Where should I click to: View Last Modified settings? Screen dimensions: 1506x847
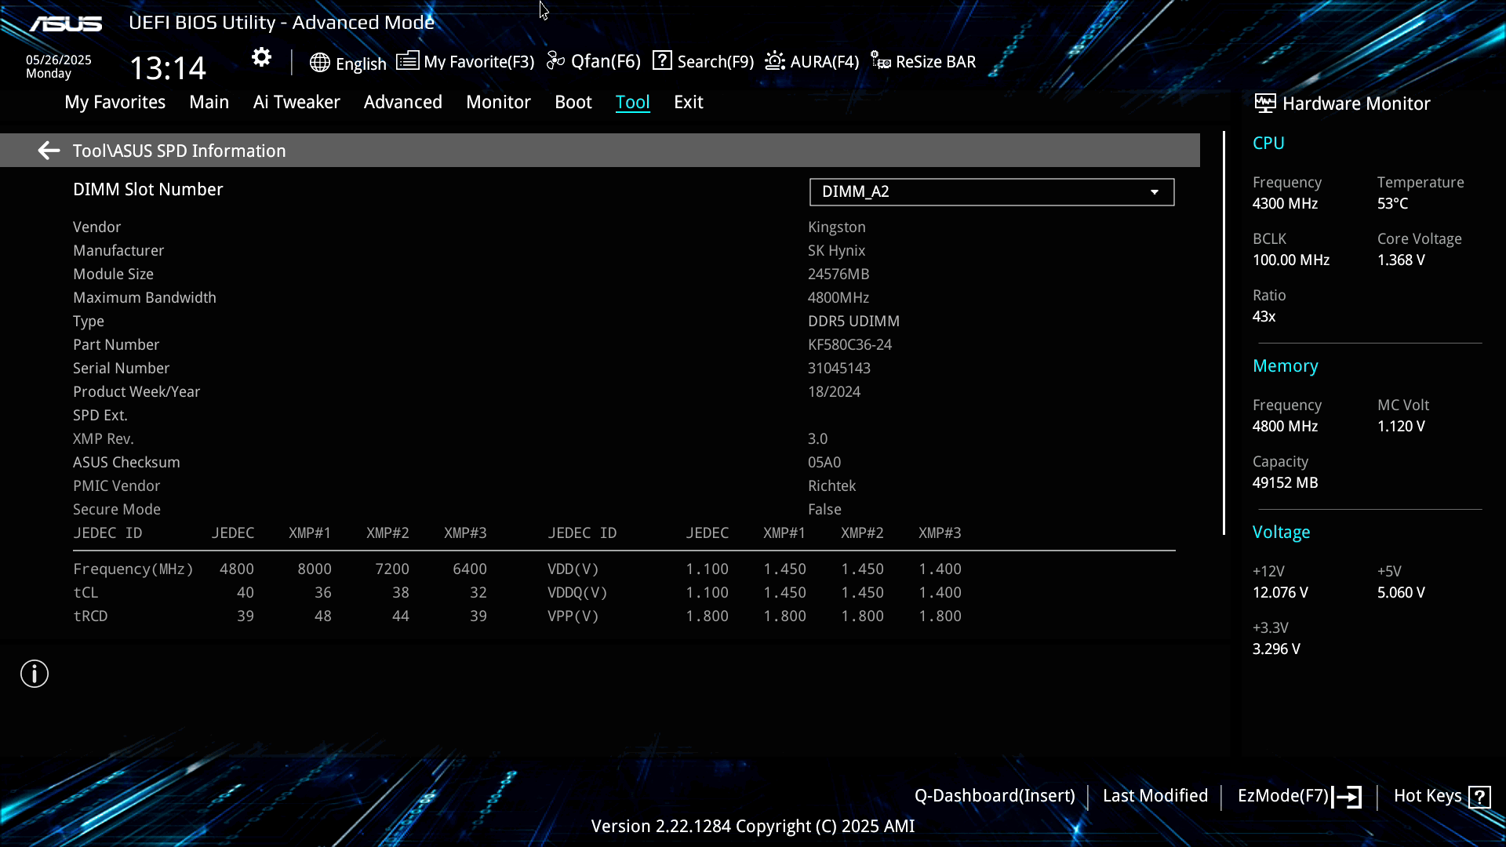click(x=1155, y=796)
